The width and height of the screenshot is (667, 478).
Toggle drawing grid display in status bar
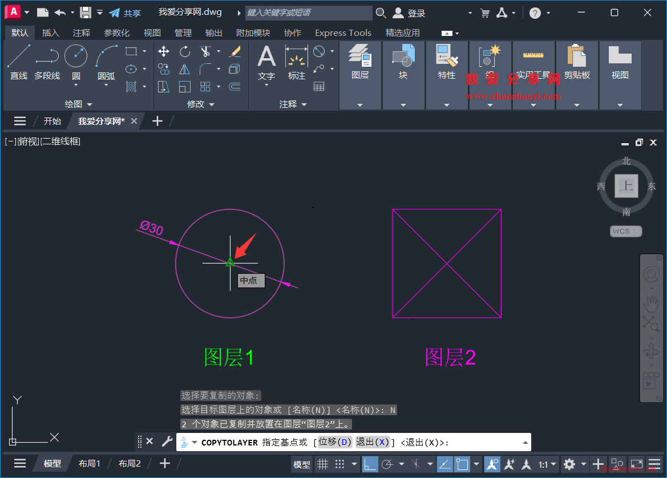click(x=323, y=464)
